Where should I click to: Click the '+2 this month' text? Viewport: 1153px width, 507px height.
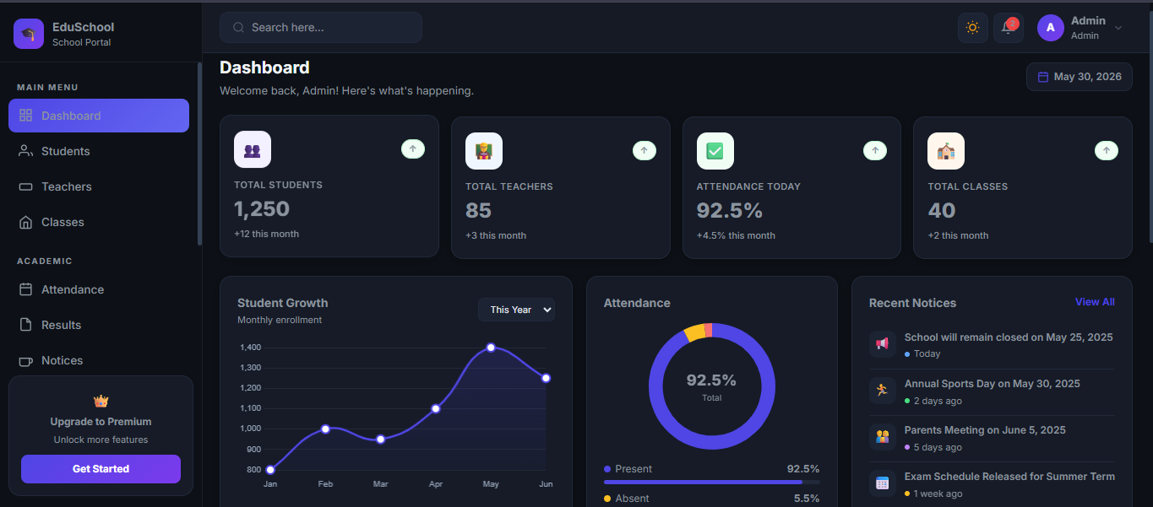pos(958,235)
